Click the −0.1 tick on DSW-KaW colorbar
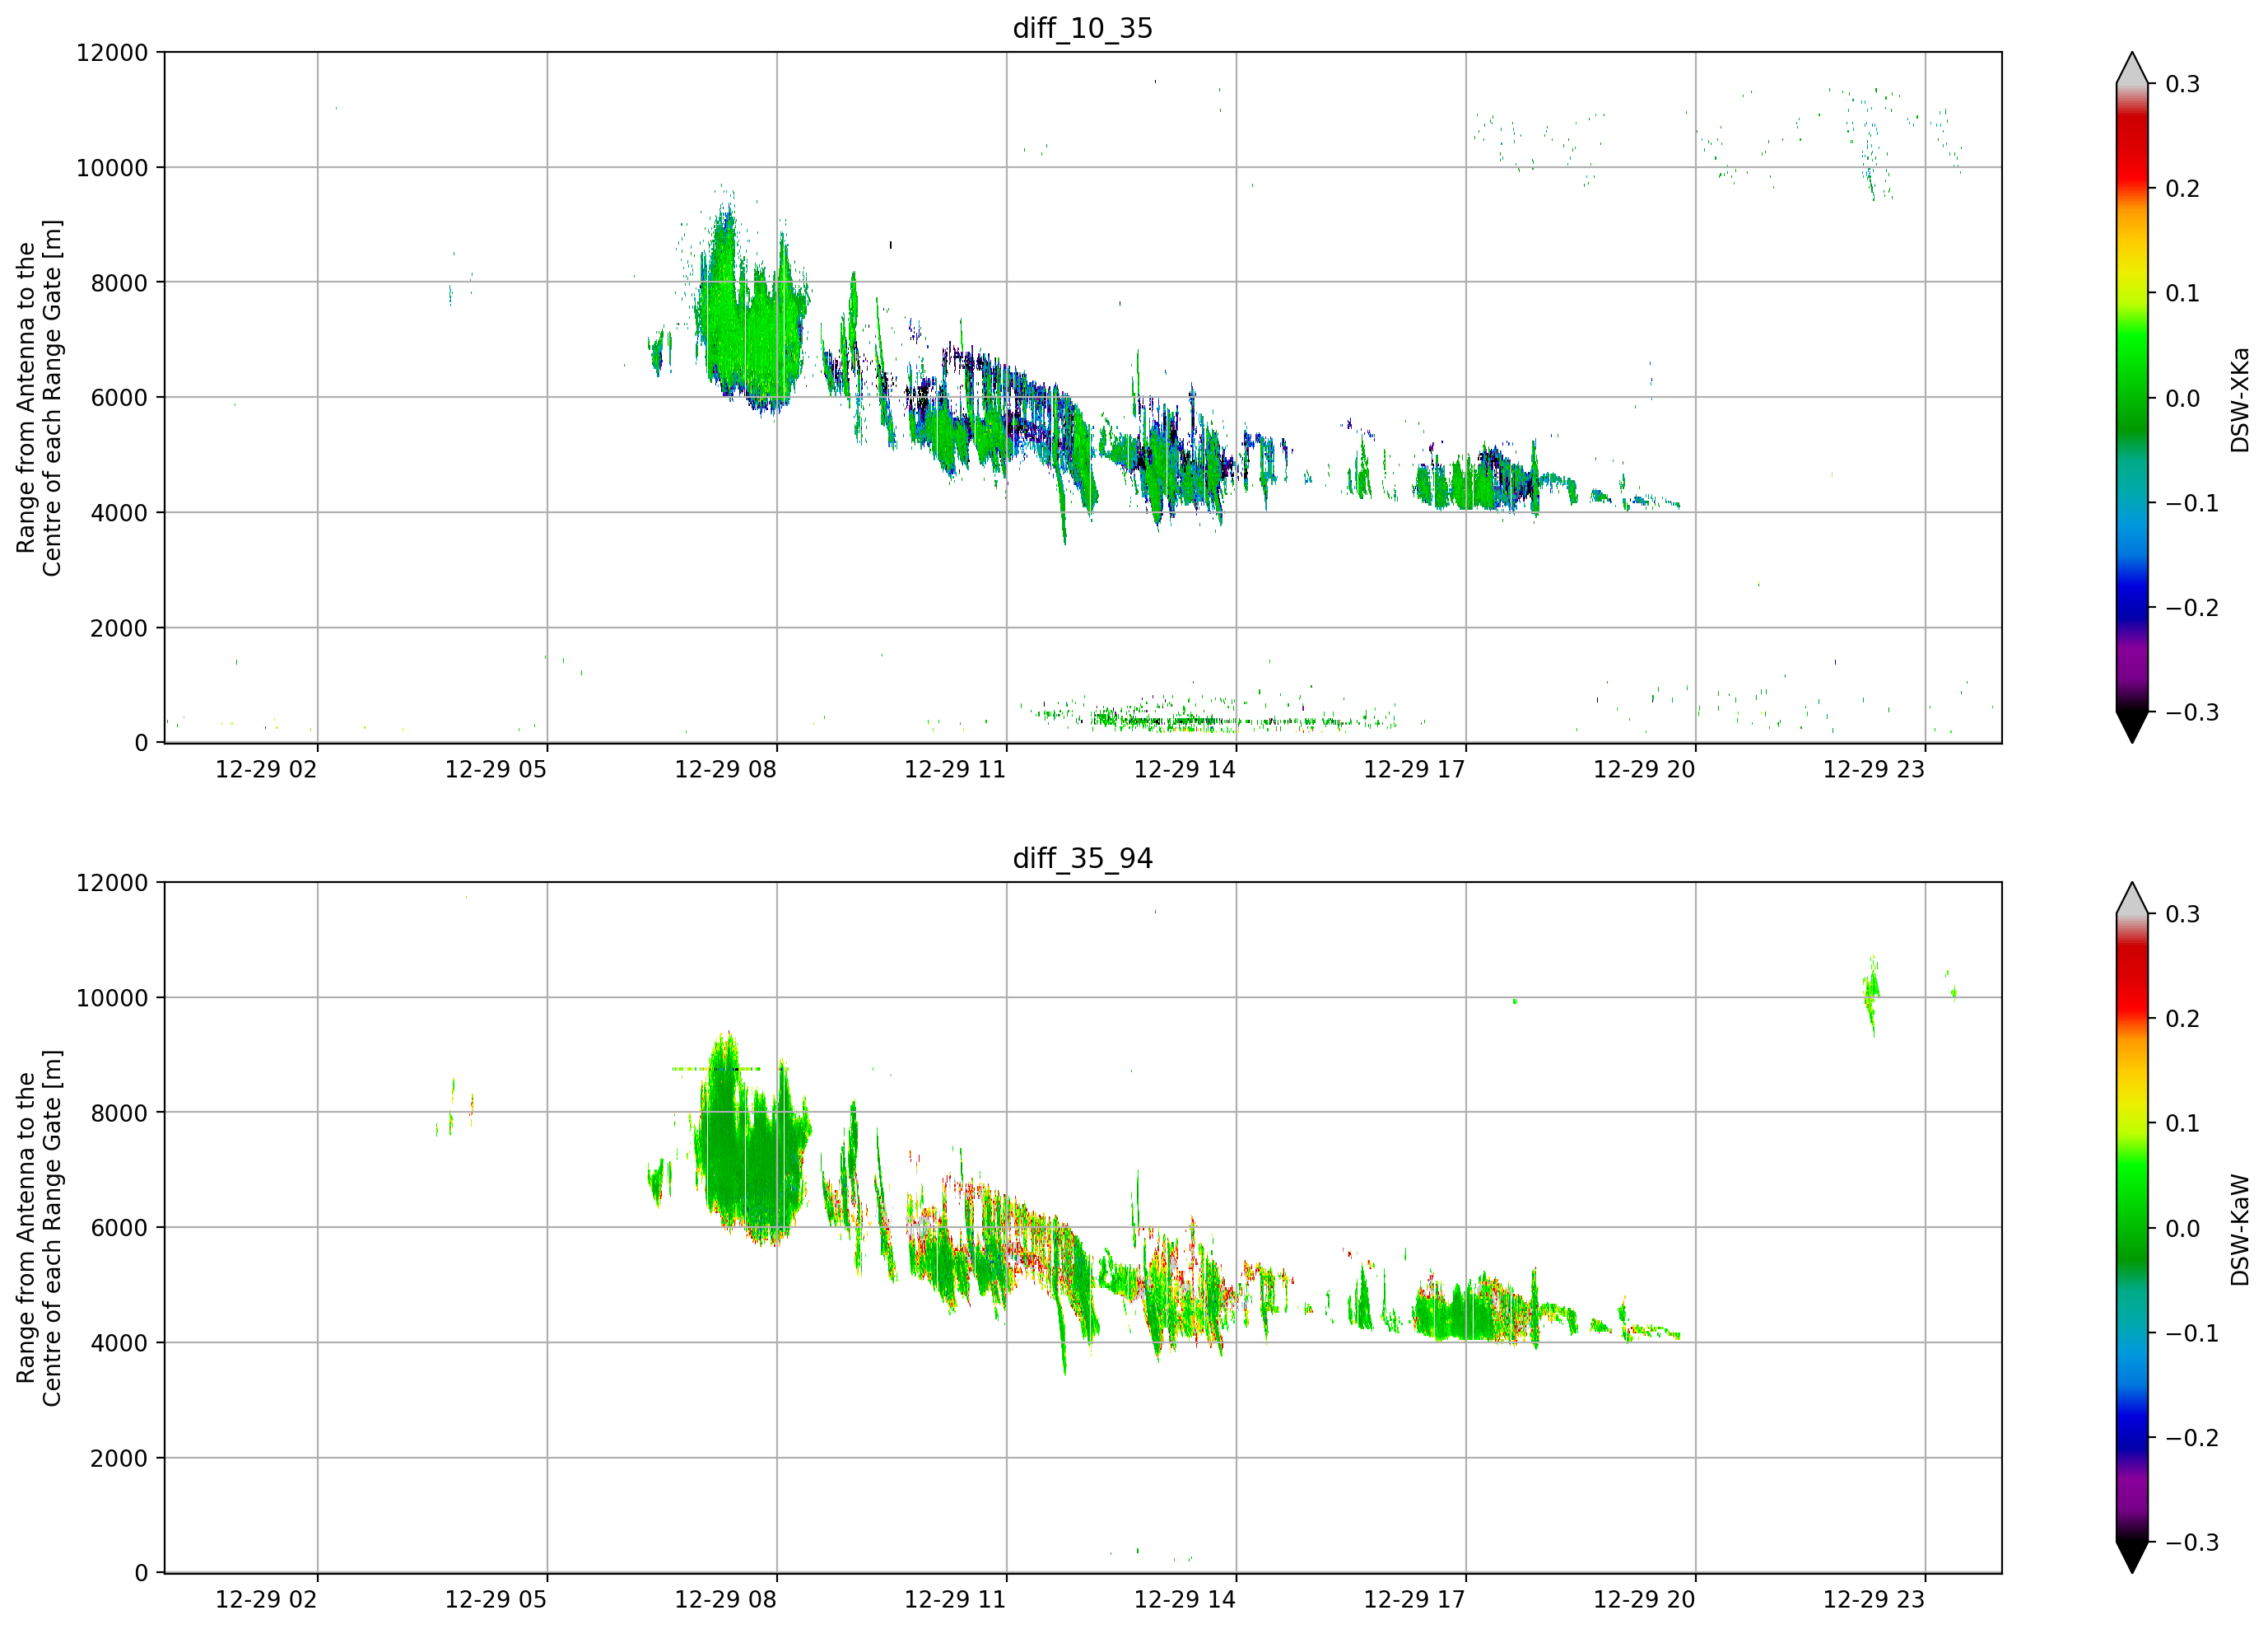 2192,1334
